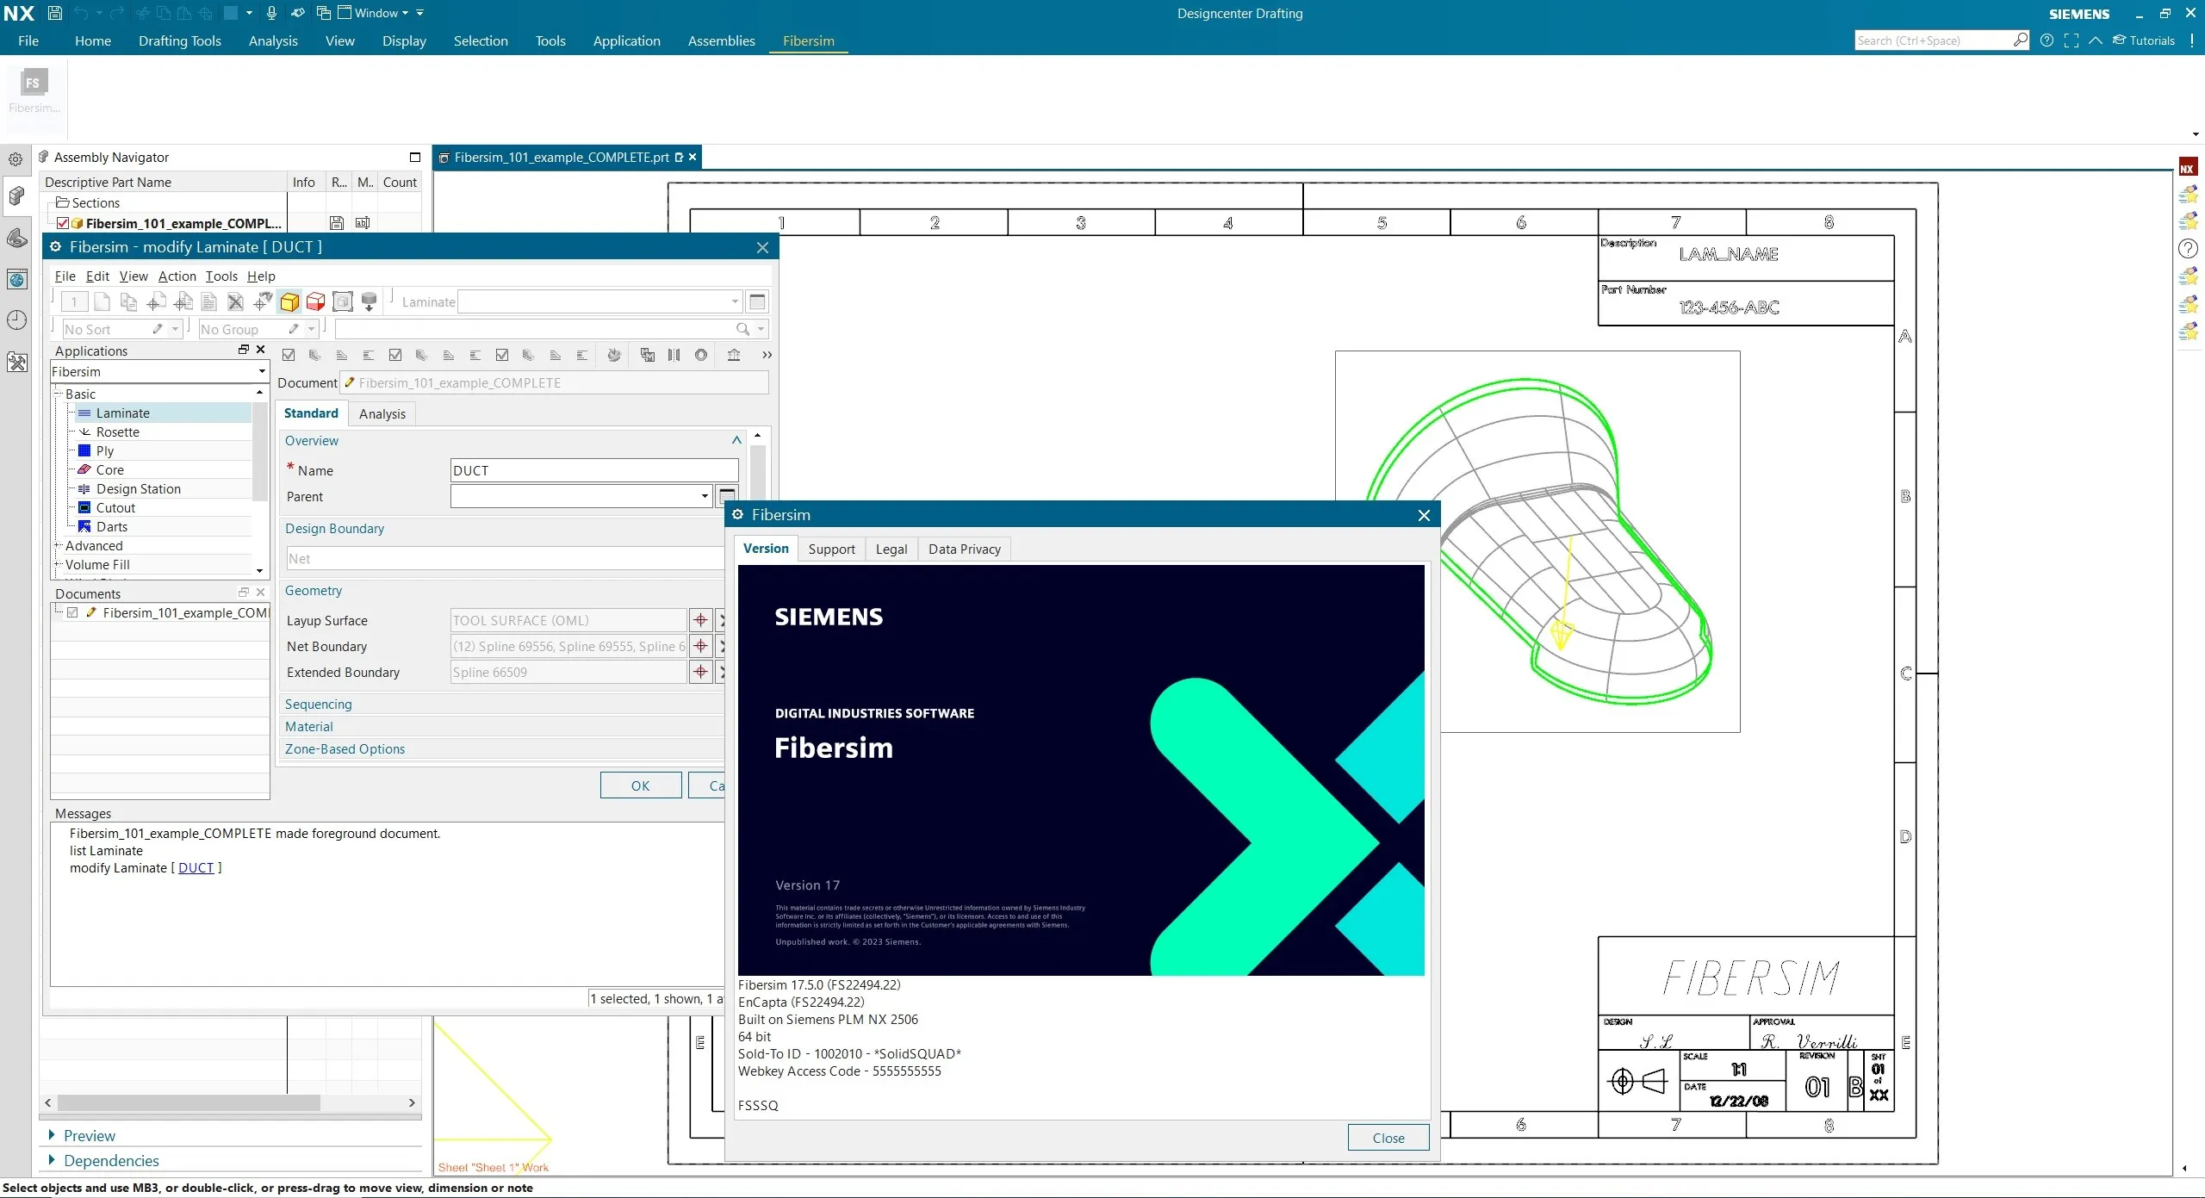This screenshot has height=1198, width=2205.
Task: Open the No Group dropdown arrow
Action: click(311, 329)
